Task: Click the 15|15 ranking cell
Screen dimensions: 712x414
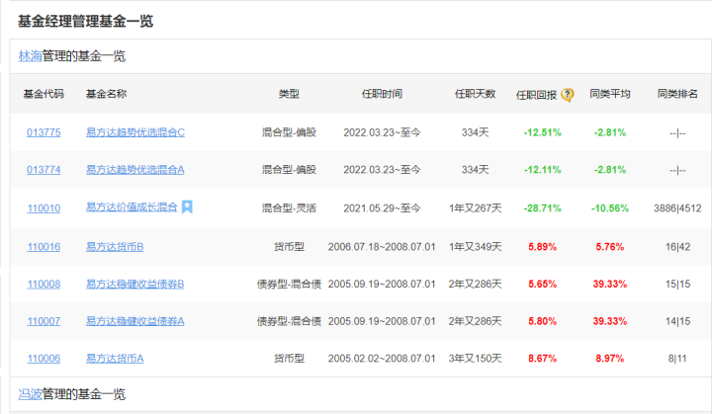Action: point(677,285)
